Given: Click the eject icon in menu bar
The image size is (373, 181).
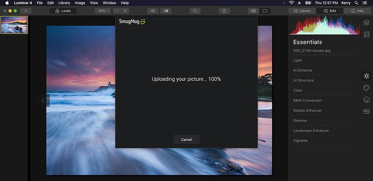Looking at the screenshot, I should 299,3.
